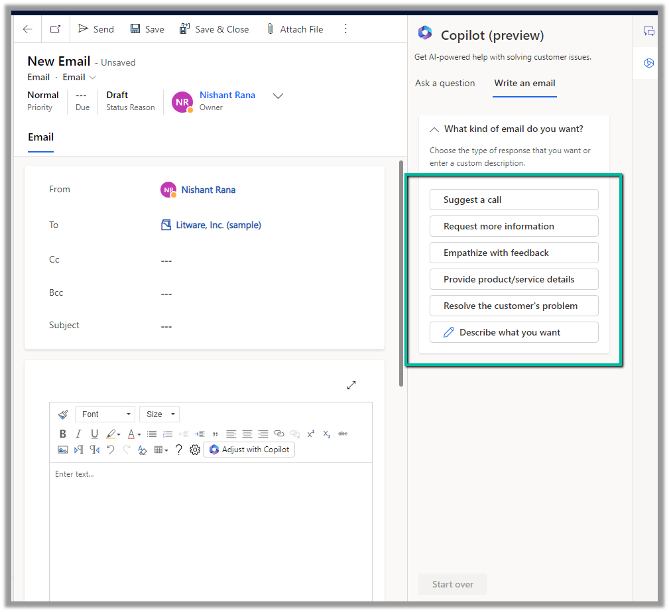Click the undo arrow icon
Viewport: 669px width, 612px height.
pyautogui.click(x=111, y=450)
